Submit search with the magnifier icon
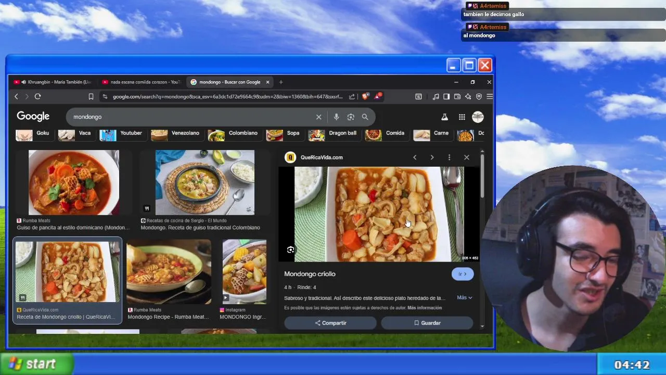 [365, 117]
